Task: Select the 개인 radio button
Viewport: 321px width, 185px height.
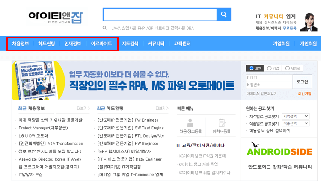Action: pos(251,68)
